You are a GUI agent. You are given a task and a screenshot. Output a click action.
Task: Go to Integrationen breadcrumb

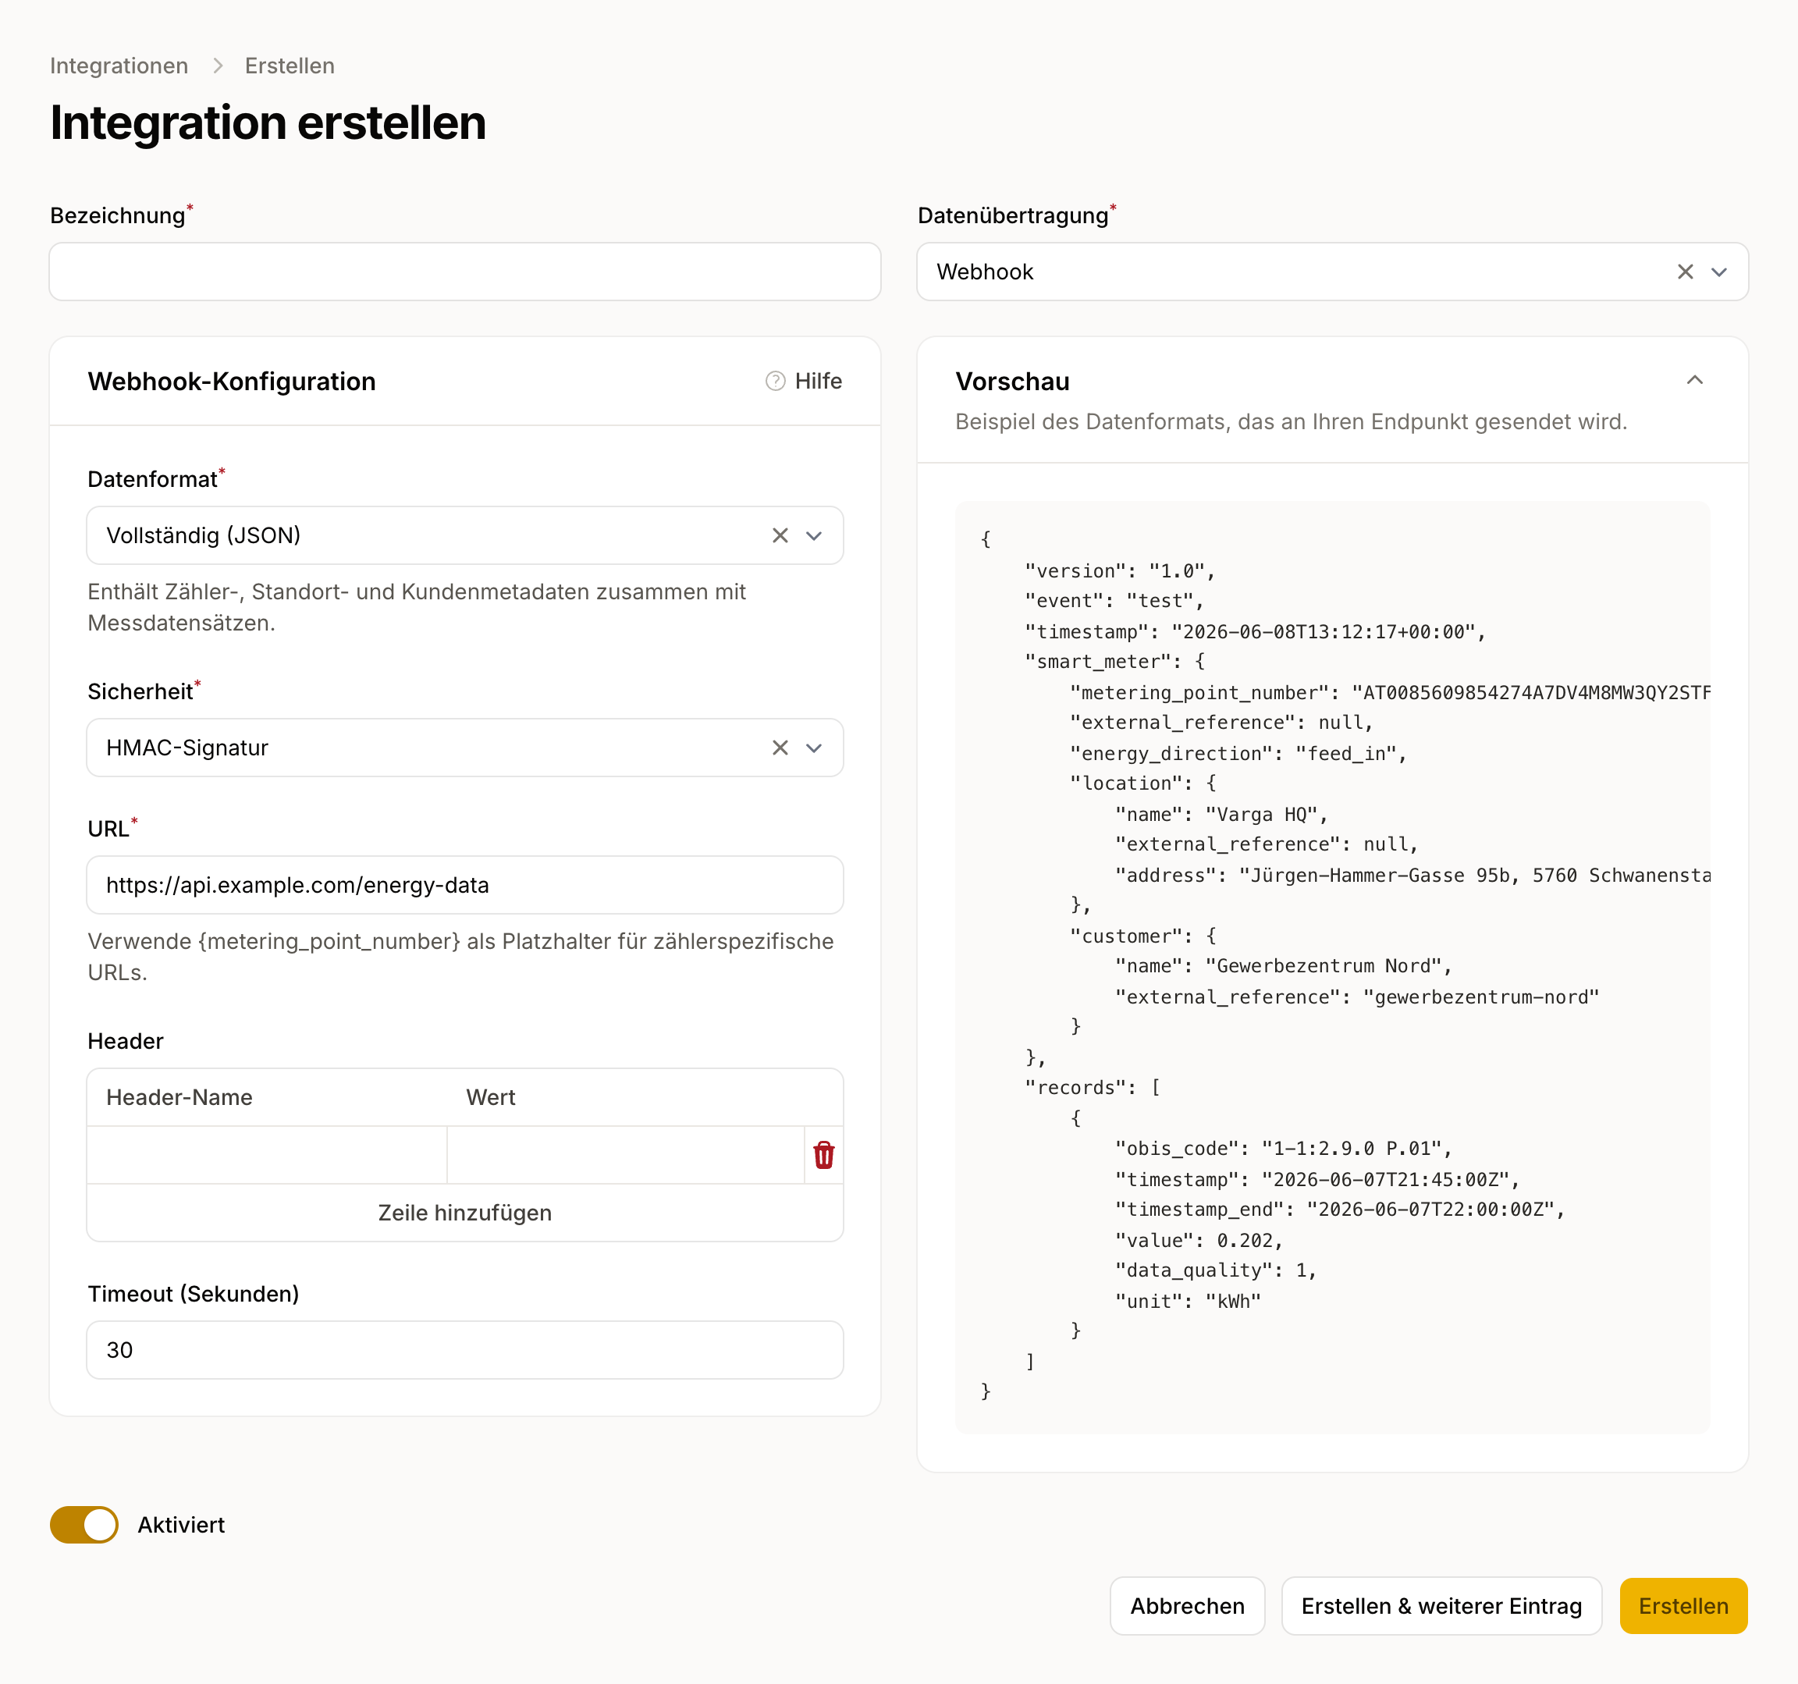(119, 66)
